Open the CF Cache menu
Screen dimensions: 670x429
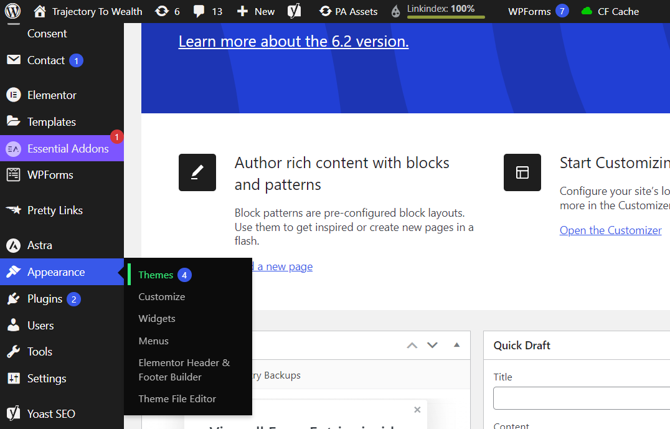point(610,12)
